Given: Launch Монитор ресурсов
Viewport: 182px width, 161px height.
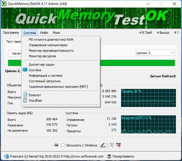Looking at the screenshot, I should point(61,56).
